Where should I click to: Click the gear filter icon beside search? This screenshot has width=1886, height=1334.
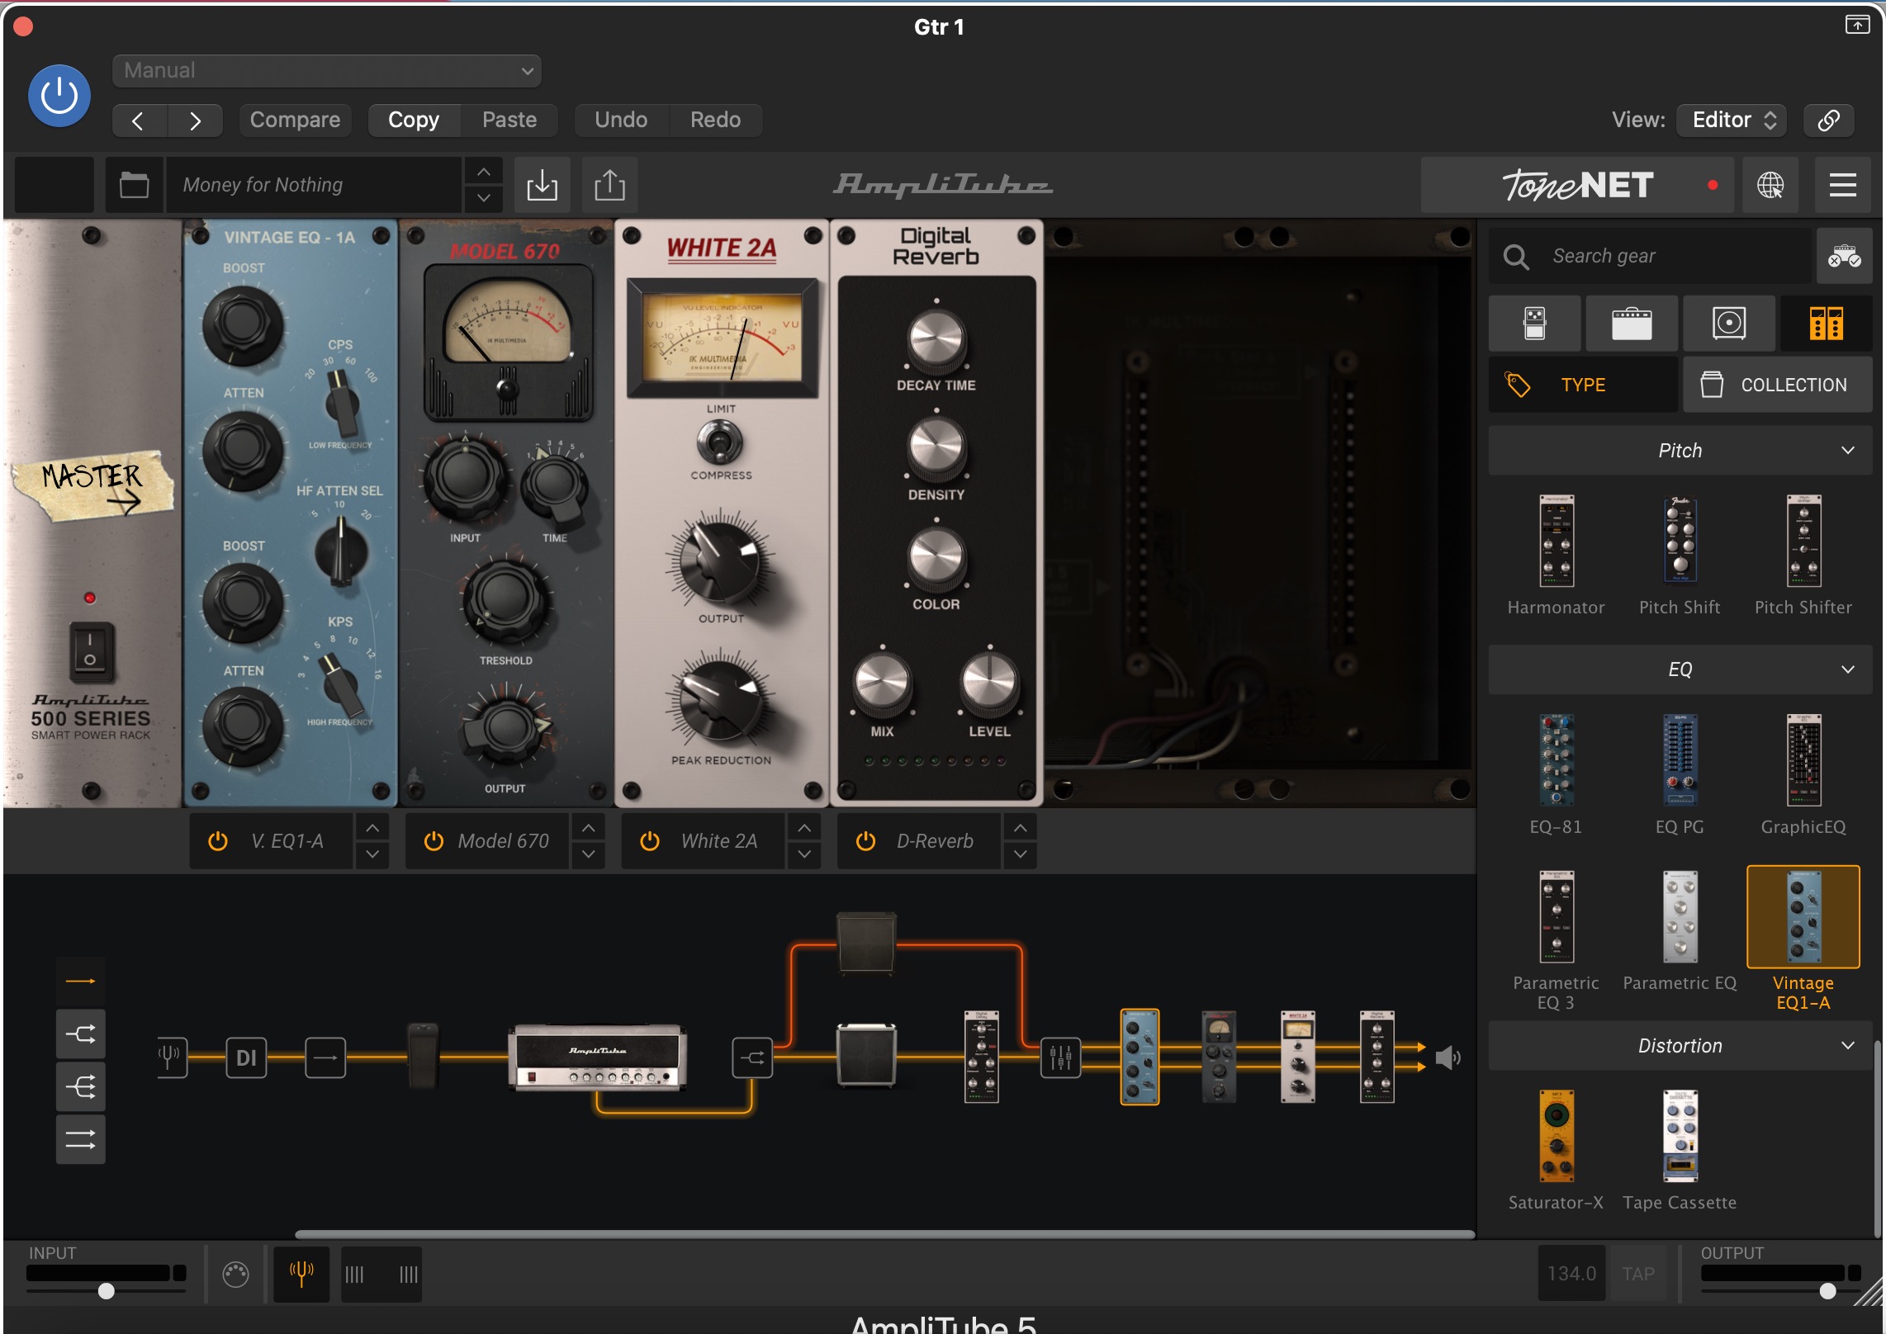pos(1844,257)
